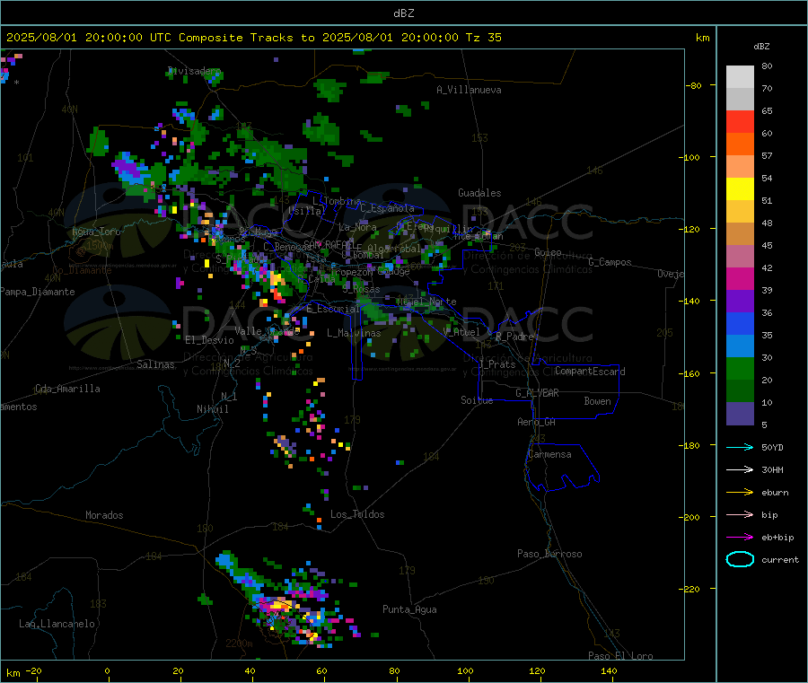This screenshot has width=808, height=683.
Task: Click the 'Tz 35' text in header
Action: (483, 38)
